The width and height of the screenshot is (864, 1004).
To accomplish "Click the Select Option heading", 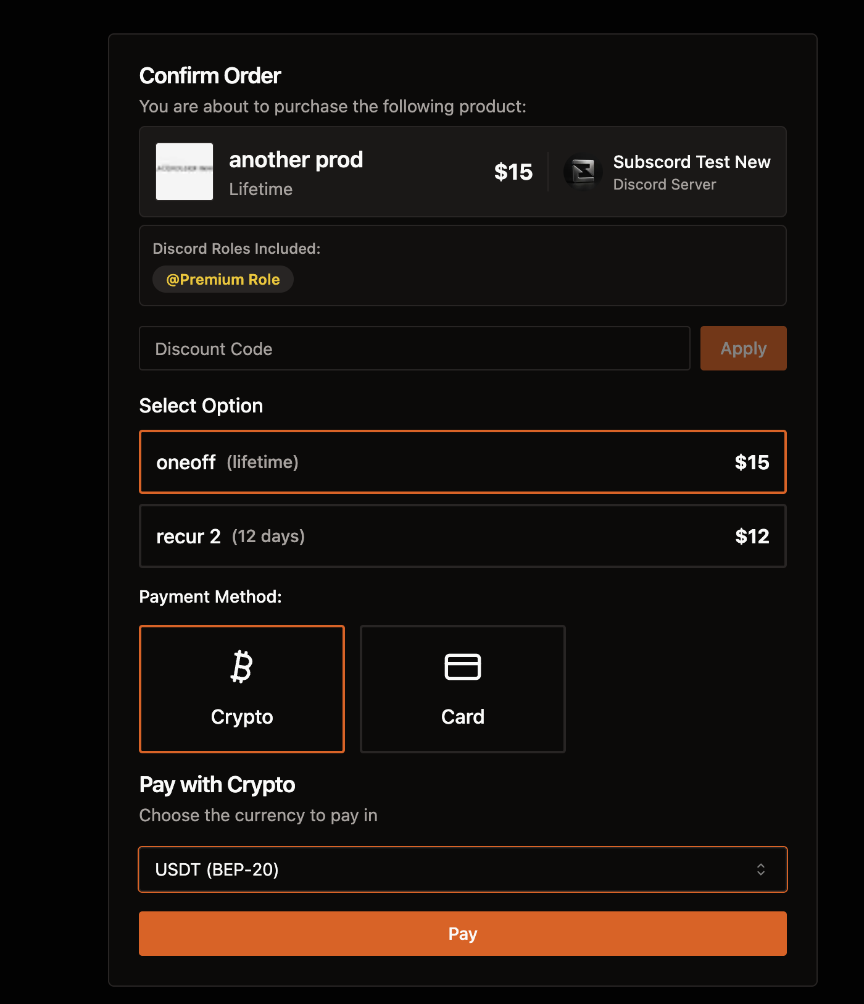I will (x=201, y=406).
